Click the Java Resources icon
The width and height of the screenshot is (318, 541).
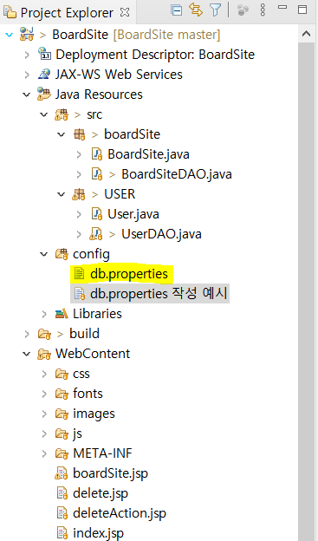pyautogui.click(x=44, y=95)
